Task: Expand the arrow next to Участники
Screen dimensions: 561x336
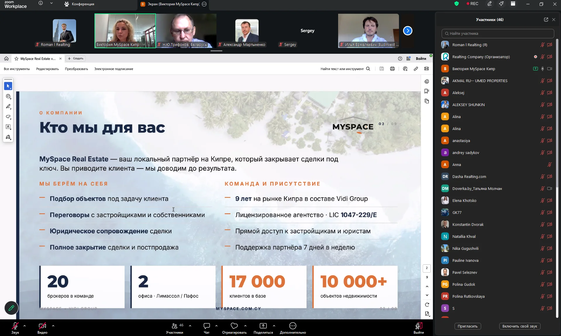Action: click(x=190, y=325)
